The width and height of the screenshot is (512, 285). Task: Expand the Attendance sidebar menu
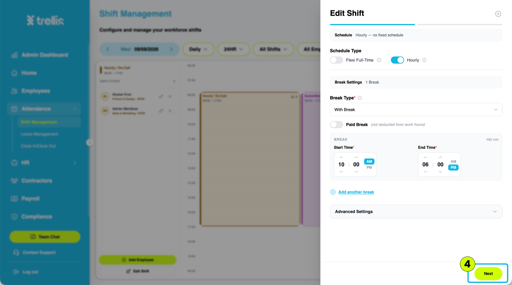click(x=44, y=109)
